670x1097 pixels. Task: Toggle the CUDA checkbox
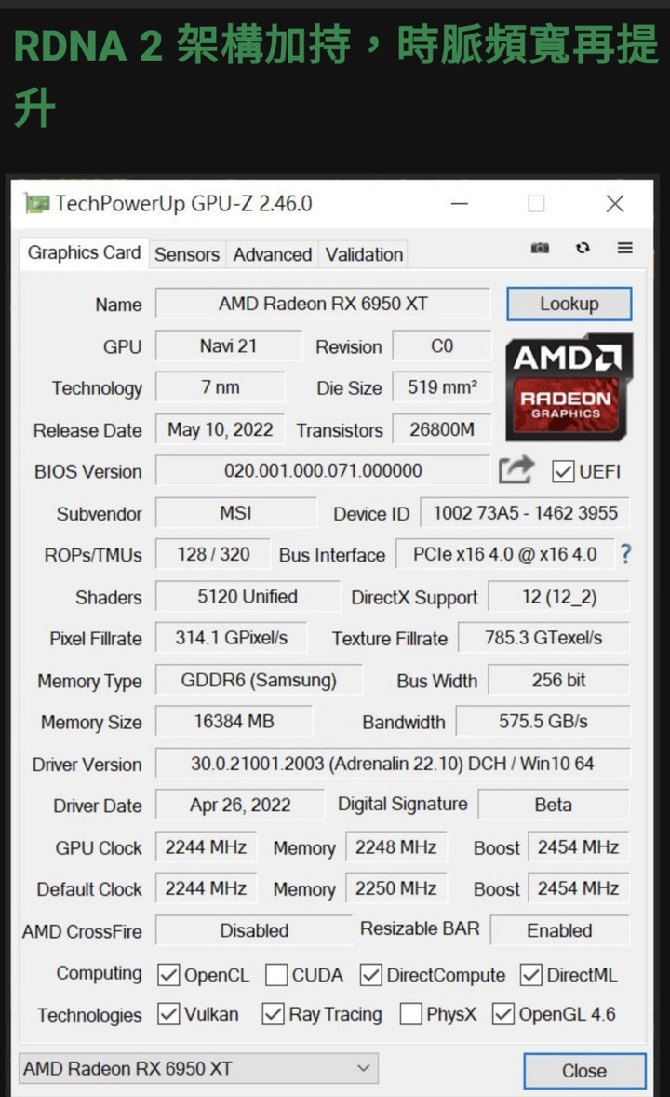(x=276, y=975)
